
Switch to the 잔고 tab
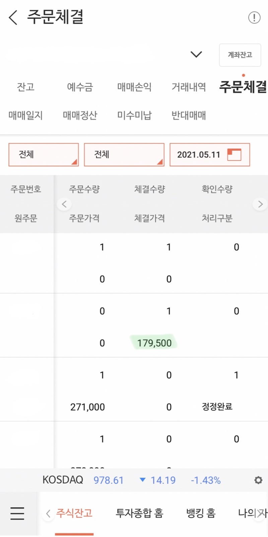point(26,87)
